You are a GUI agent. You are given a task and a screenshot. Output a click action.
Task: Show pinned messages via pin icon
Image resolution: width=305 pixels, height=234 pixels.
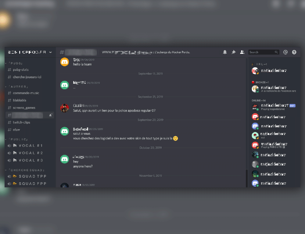point(234,52)
